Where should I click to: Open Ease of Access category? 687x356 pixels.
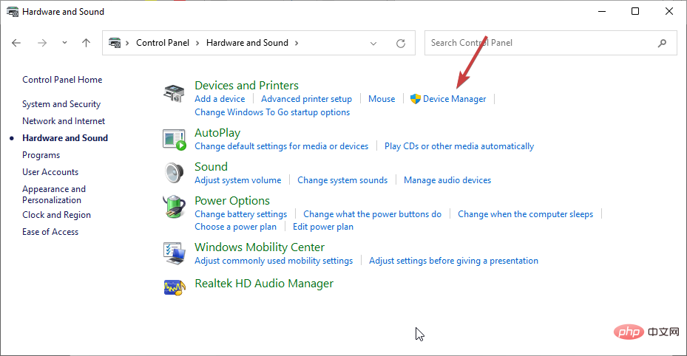click(x=50, y=232)
